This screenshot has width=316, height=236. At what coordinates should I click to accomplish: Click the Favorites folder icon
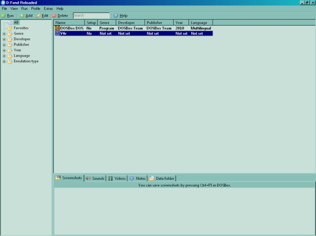(10, 28)
